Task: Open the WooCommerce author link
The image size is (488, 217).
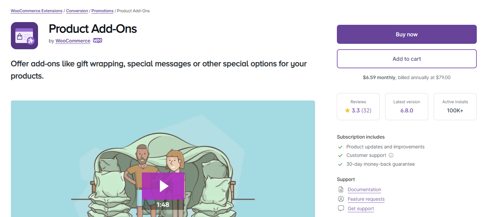Action: click(x=73, y=41)
